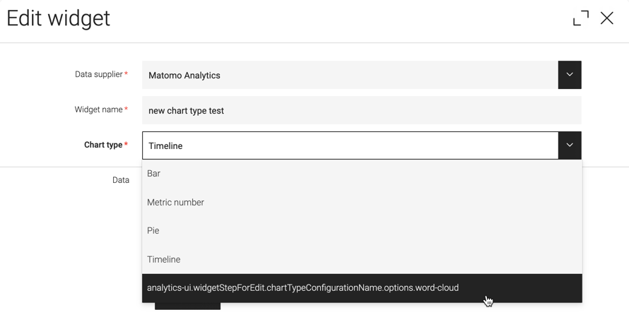Click the dark button peeking below dropdown
The image size is (629, 317).
(187, 306)
